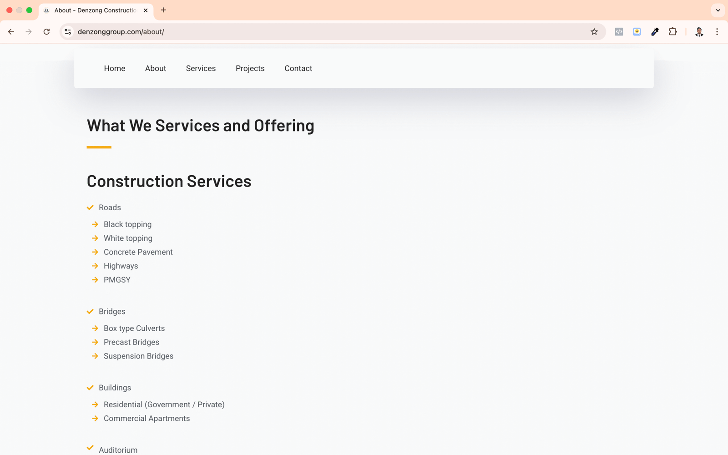Open Chrome's three-dot menu
Viewport: 728px width, 455px height.
coord(717,32)
